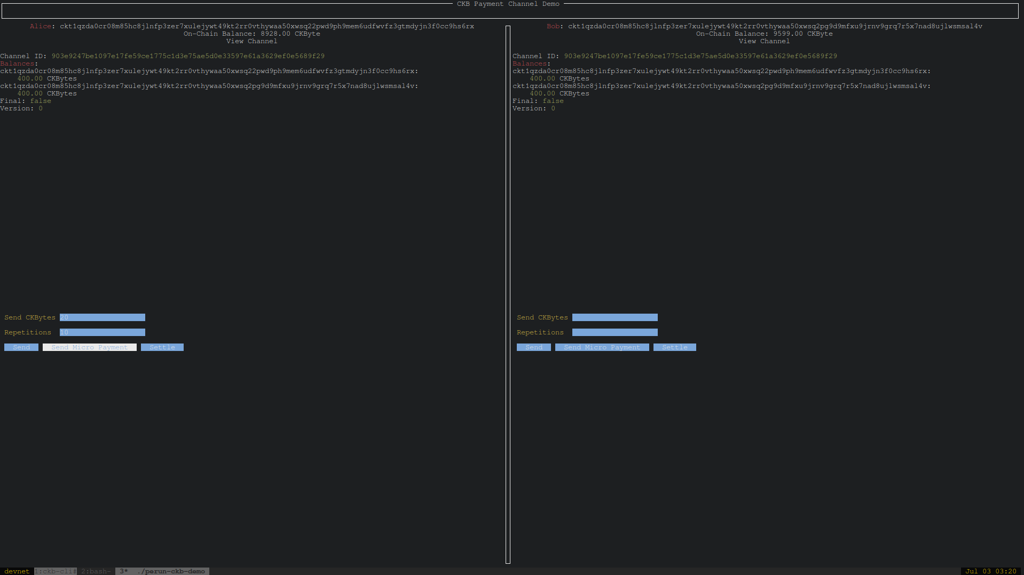Select tmux window 3 perun-ckb-demo
This screenshot has width=1024, height=575.
162,571
